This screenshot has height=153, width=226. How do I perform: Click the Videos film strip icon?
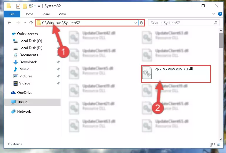pyautogui.click(x=15, y=83)
